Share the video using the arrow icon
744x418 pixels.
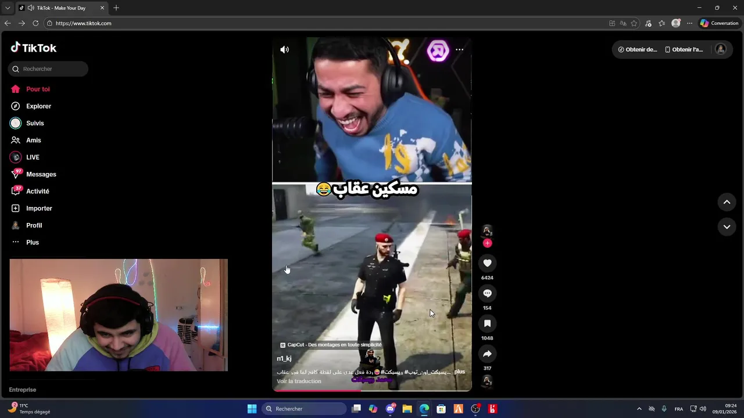coord(487,354)
